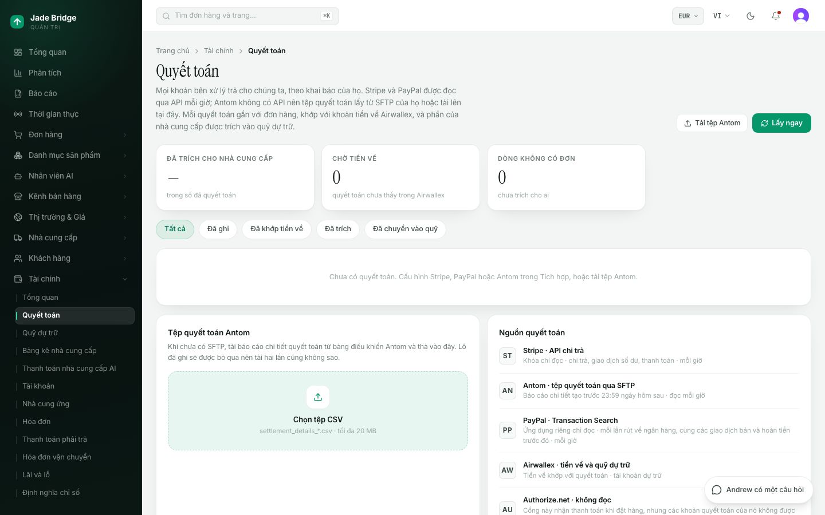Expand Thị trường & Giá menu
The image size is (825, 515).
coord(71,217)
